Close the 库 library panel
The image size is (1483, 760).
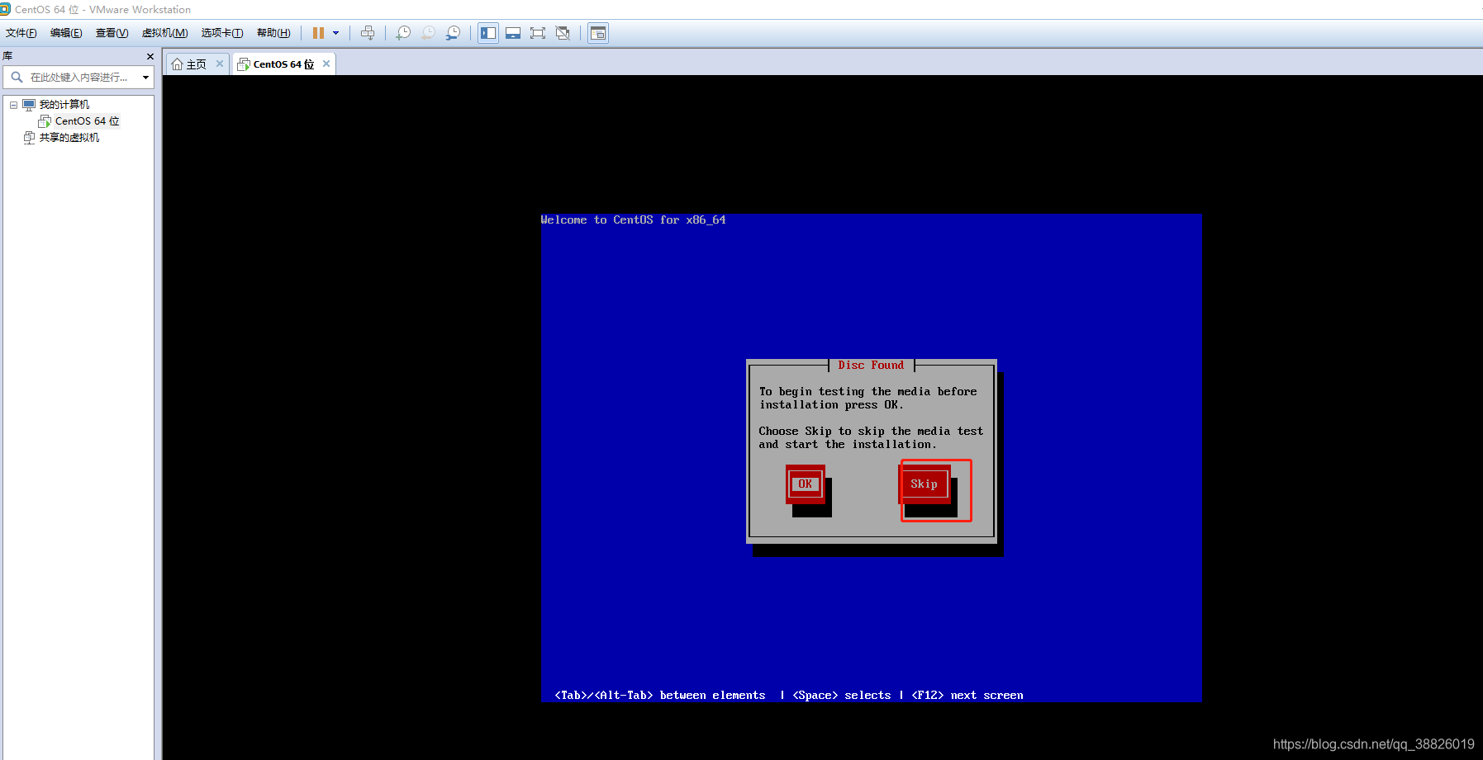click(x=150, y=56)
